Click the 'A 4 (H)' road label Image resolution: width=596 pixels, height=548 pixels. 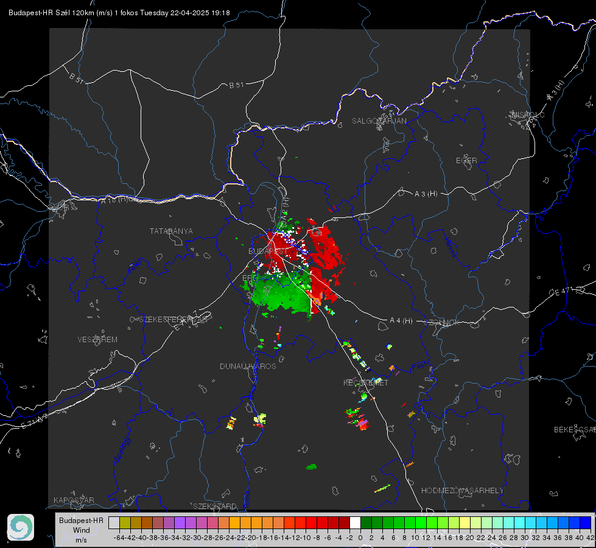coord(401,321)
